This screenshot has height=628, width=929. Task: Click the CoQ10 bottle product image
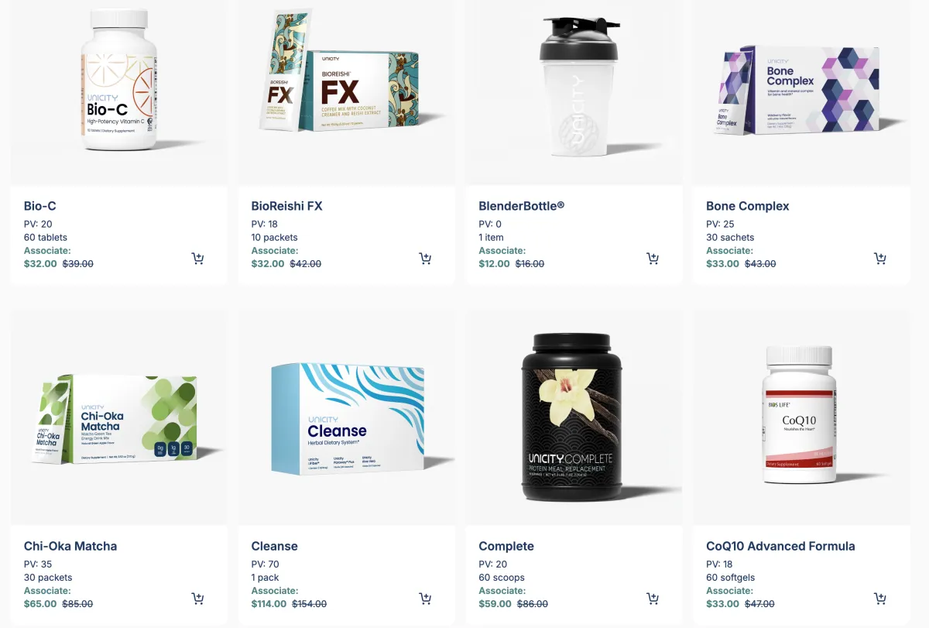point(800,415)
